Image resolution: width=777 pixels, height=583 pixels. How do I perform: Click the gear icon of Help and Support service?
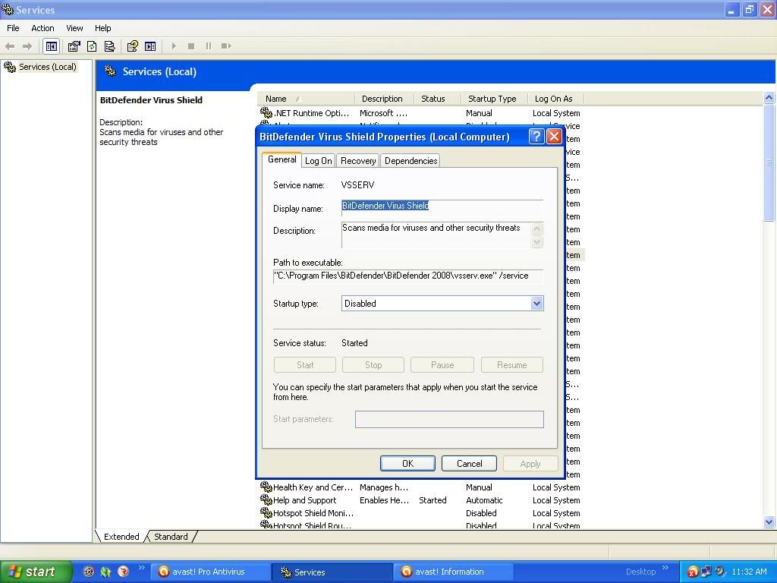click(266, 500)
